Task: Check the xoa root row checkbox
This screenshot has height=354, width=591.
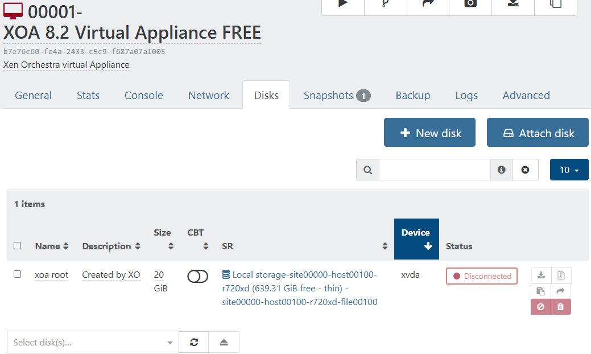Action: point(17,274)
